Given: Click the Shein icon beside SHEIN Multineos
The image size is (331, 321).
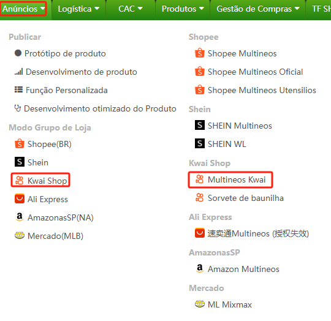Looking at the screenshot, I should point(200,126).
